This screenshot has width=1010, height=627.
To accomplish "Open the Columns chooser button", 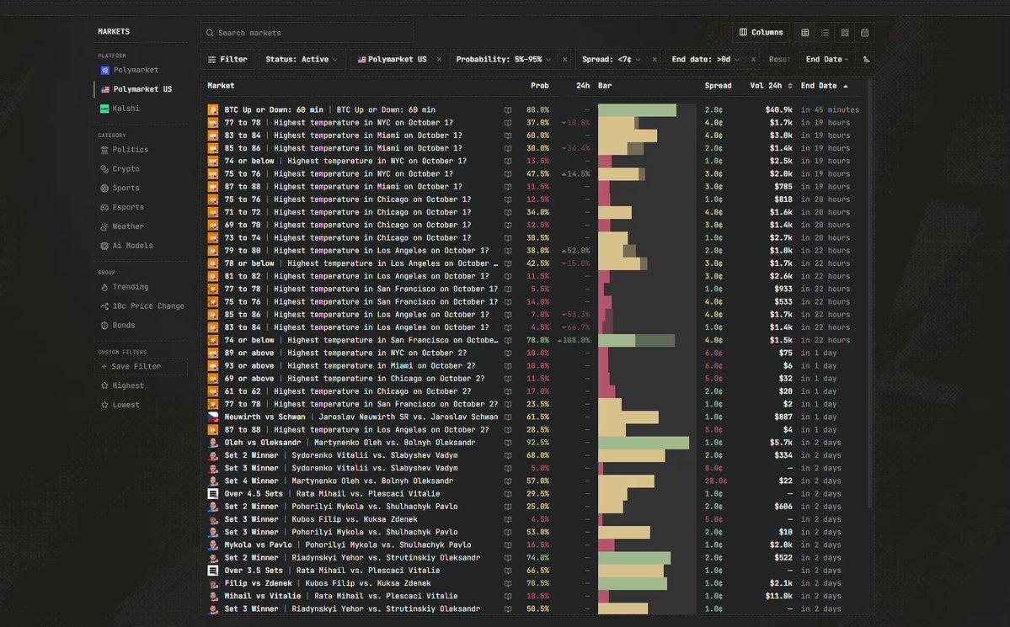I will (762, 32).
